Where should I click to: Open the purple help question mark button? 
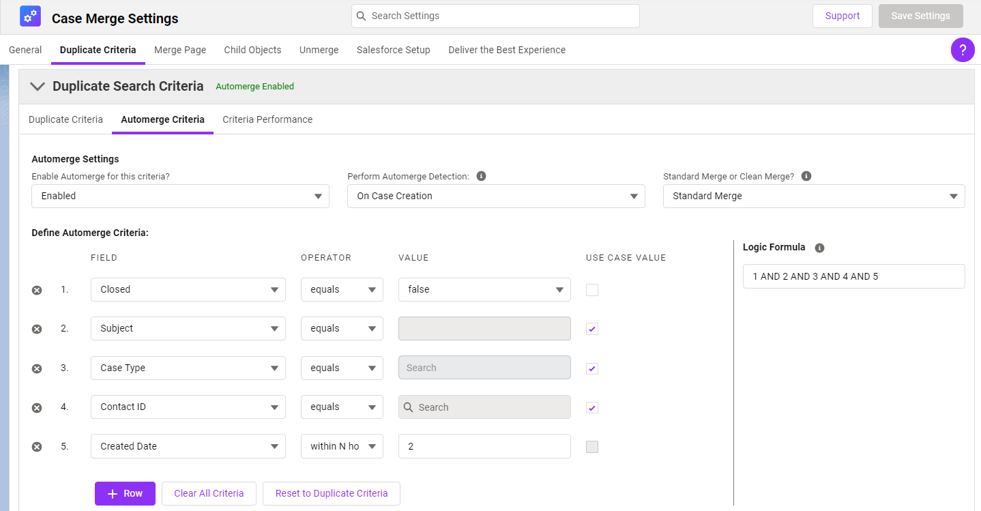pos(963,50)
